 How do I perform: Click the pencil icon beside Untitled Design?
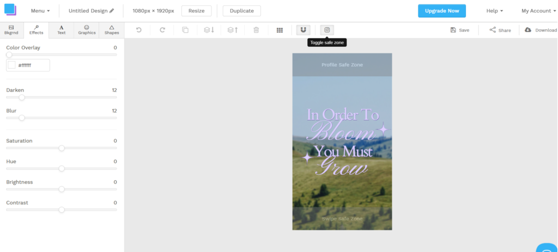[112, 11]
